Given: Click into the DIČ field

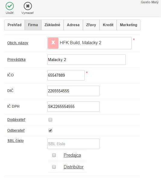Looking at the screenshot, I should [73, 91].
